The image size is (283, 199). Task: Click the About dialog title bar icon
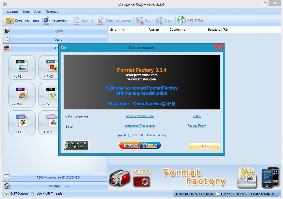pos(63,48)
